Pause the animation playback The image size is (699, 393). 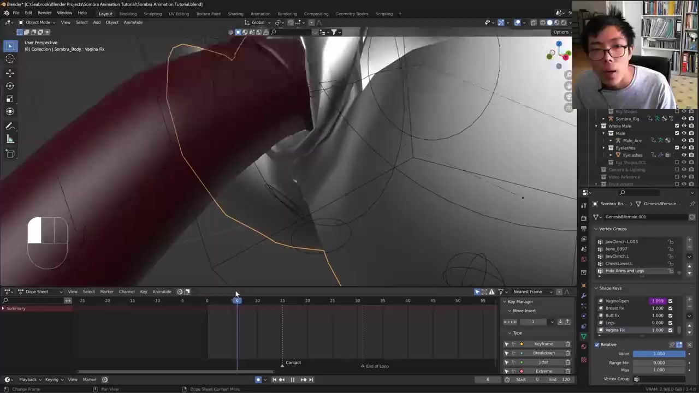pyautogui.click(x=292, y=380)
